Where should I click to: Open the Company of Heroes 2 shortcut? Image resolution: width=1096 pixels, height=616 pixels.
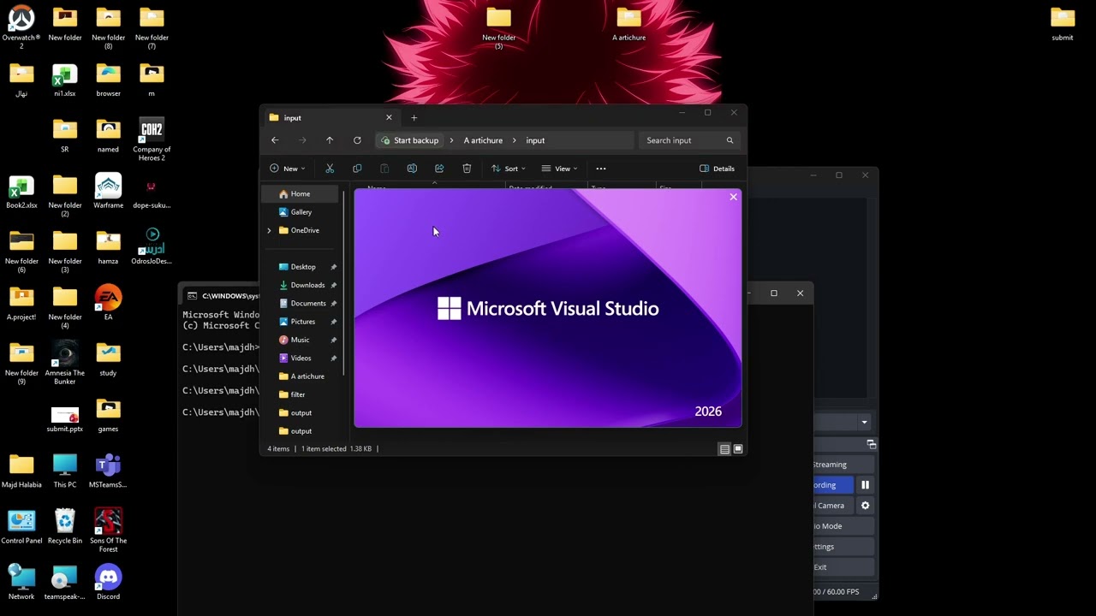152,139
